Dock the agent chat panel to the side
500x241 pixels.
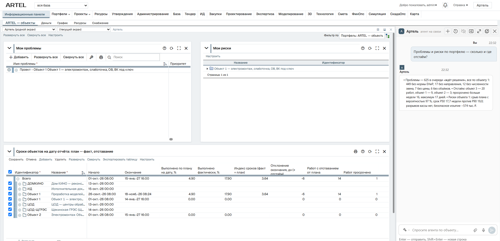coord(471,31)
